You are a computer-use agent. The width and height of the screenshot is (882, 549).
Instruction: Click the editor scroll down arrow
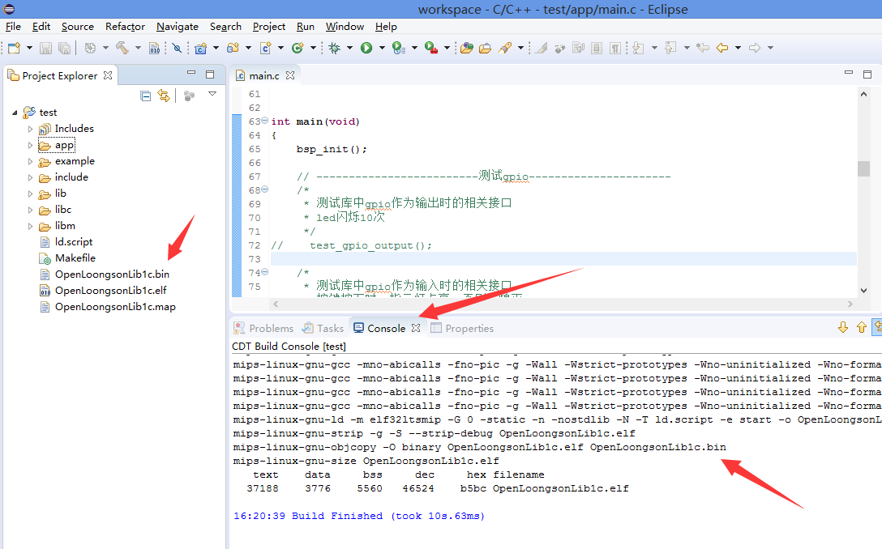click(x=863, y=291)
